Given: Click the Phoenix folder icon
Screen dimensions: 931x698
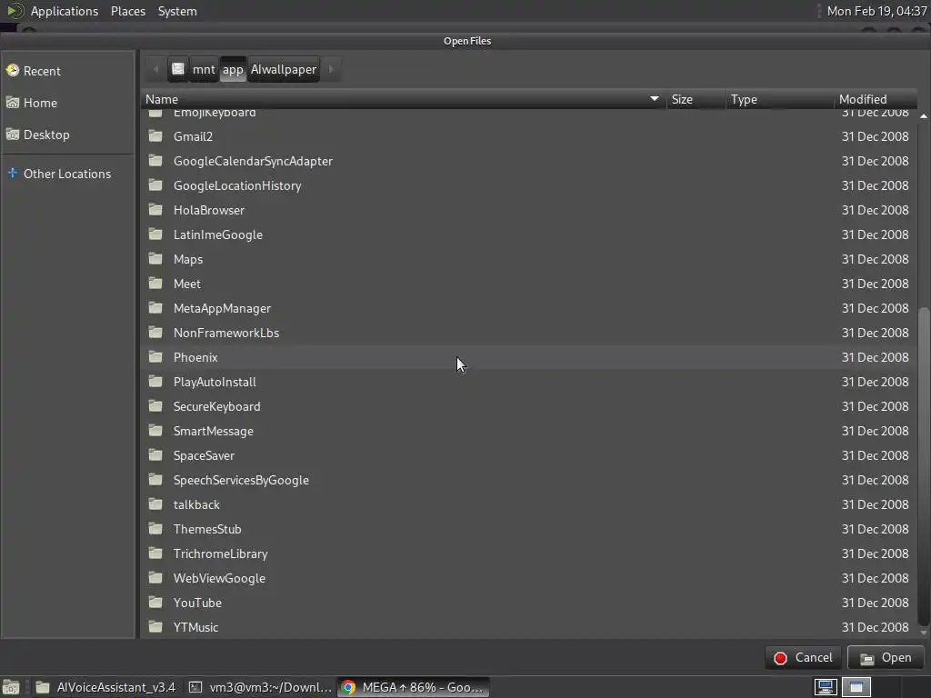Looking at the screenshot, I should pos(155,356).
